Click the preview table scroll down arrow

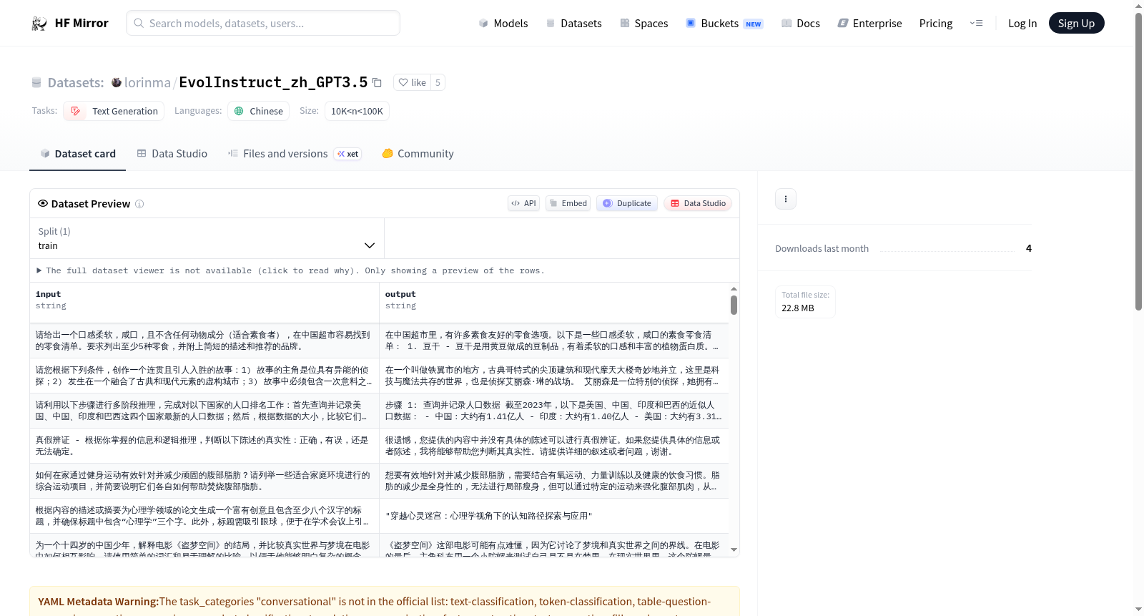(734, 549)
